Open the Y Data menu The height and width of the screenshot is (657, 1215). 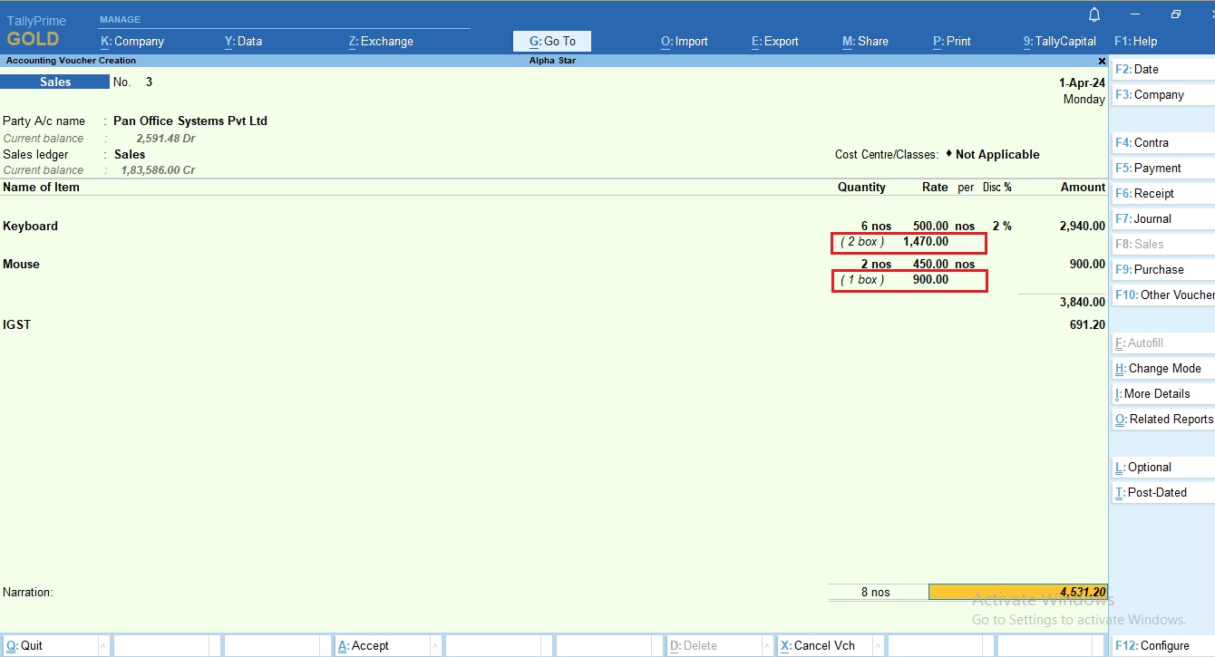(x=243, y=41)
